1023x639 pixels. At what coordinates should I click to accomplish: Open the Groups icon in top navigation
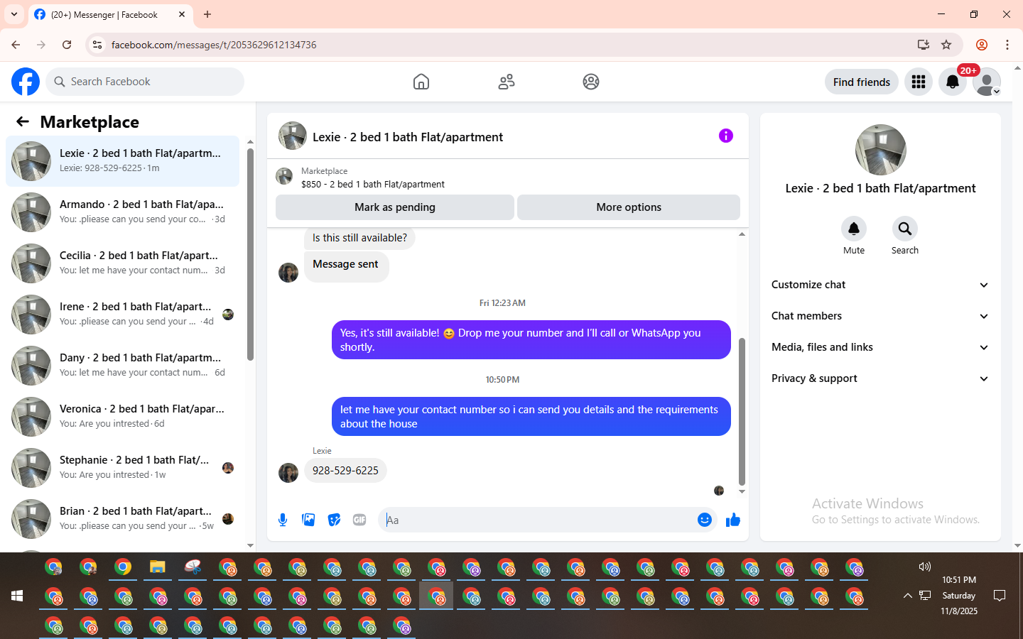pyautogui.click(x=591, y=82)
